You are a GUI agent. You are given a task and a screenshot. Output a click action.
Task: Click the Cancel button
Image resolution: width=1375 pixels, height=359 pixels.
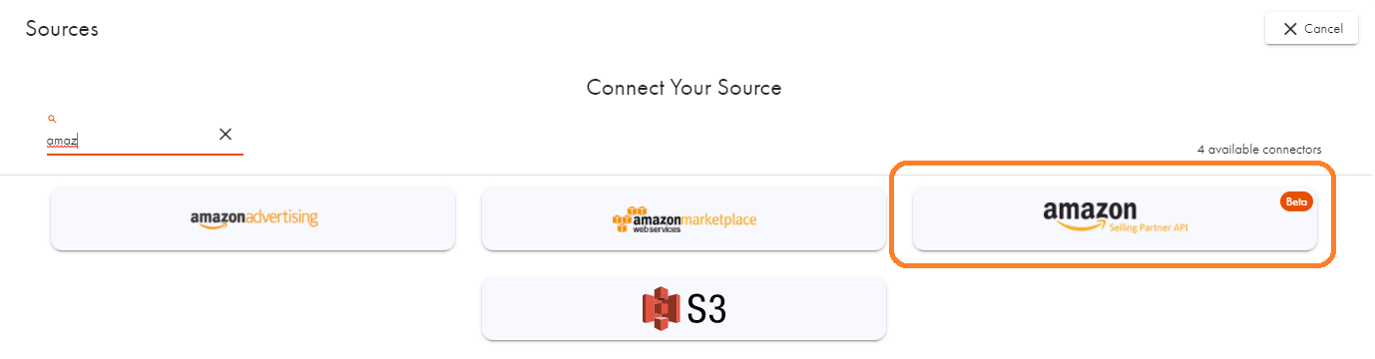pos(1311,29)
